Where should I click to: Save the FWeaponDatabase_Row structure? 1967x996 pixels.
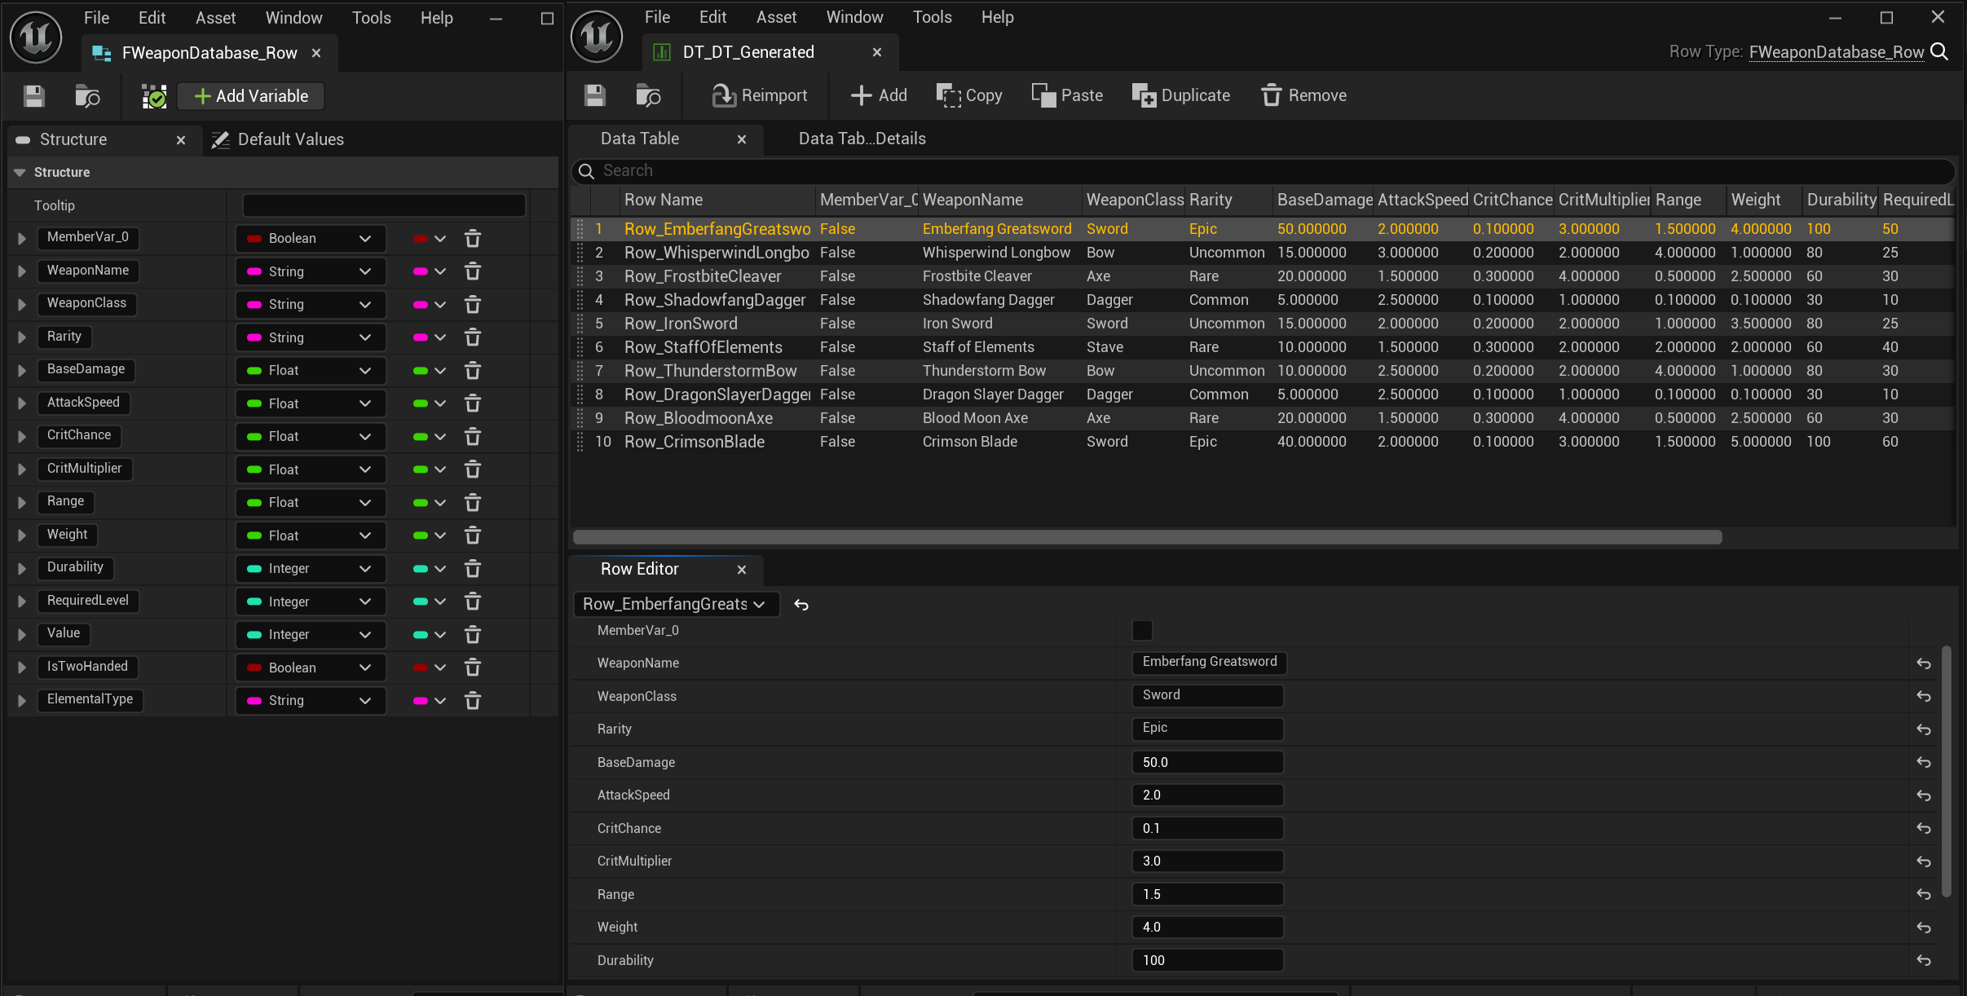33,95
